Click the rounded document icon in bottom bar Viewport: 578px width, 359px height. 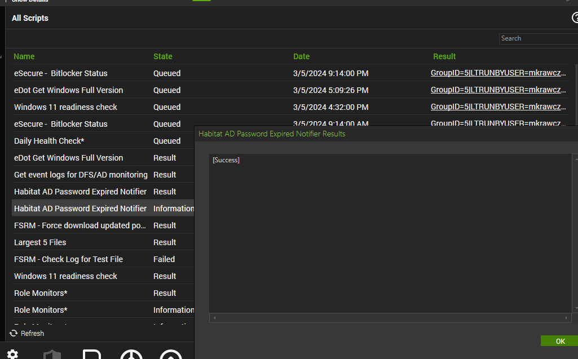(x=92, y=354)
